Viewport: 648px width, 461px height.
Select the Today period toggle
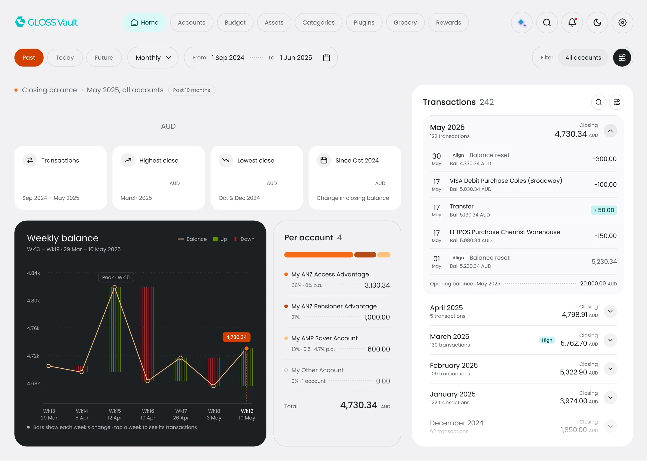(x=65, y=58)
